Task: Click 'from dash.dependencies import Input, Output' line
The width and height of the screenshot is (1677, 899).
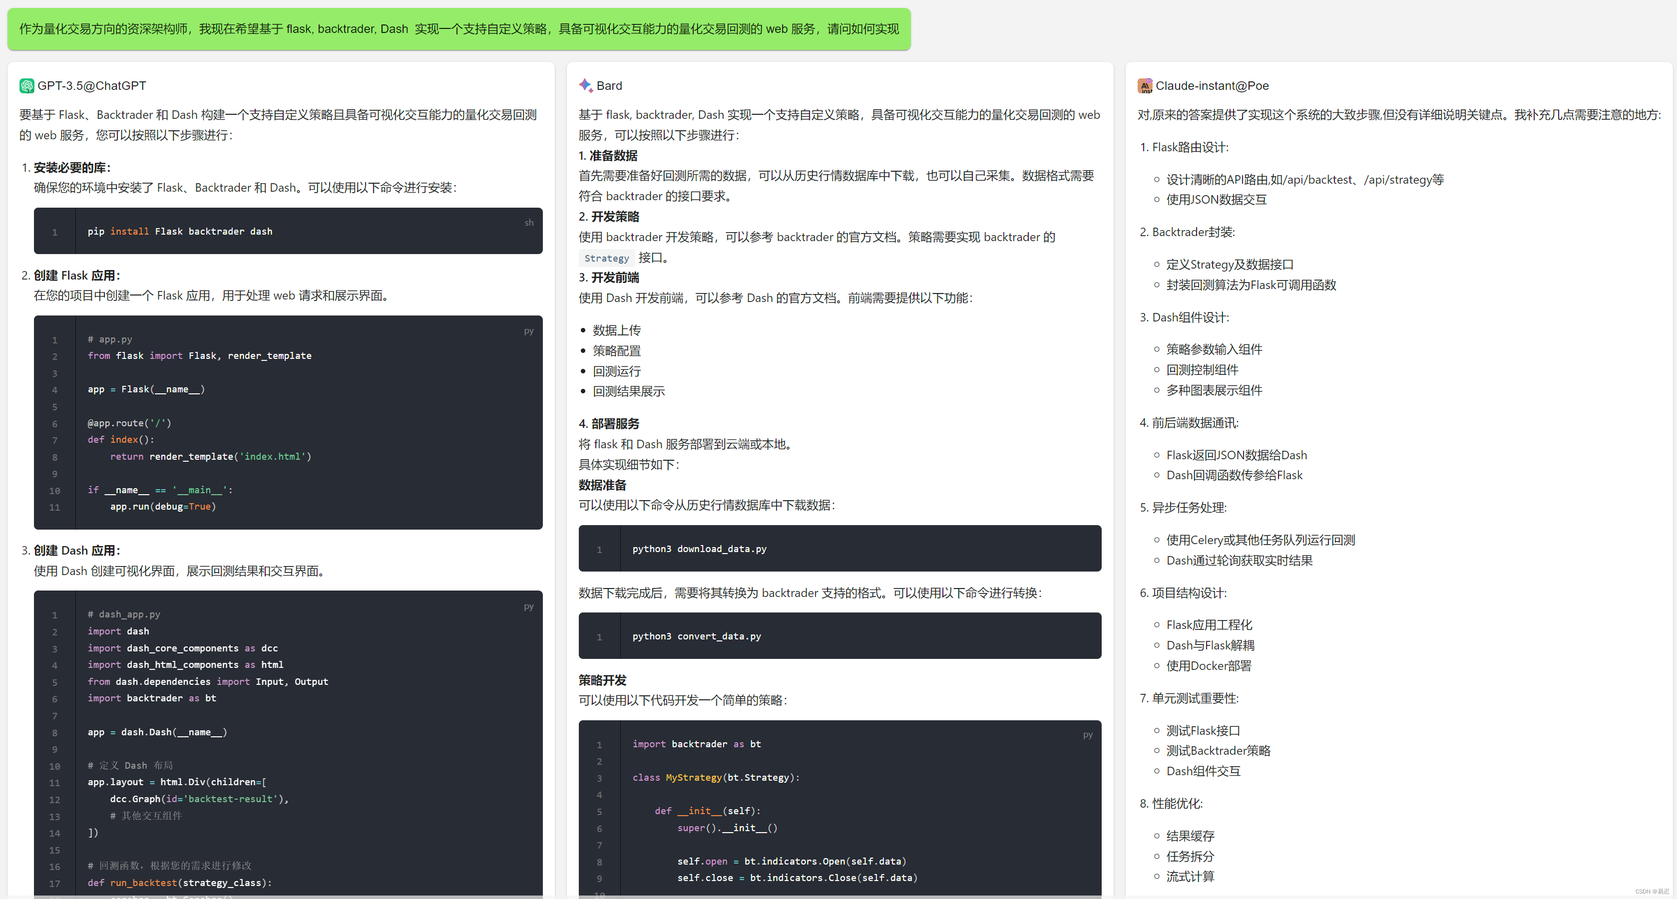Action: (x=208, y=682)
